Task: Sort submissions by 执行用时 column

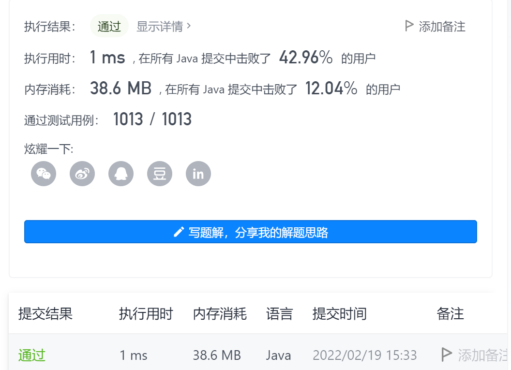Action: click(146, 314)
